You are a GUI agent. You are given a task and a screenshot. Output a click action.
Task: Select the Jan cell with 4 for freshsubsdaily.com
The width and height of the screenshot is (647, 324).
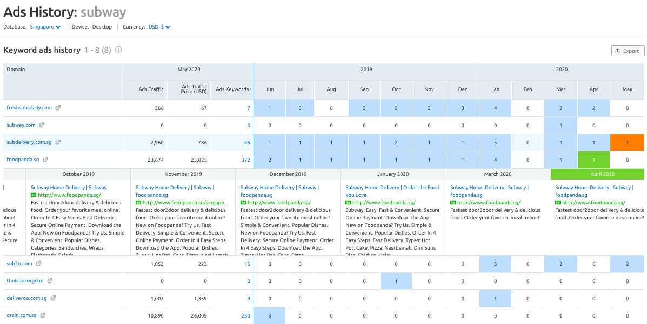[495, 108]
